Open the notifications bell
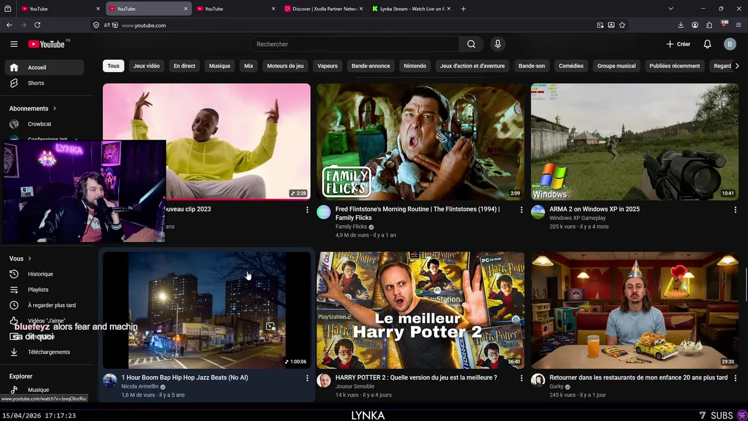 pos(707,44)
